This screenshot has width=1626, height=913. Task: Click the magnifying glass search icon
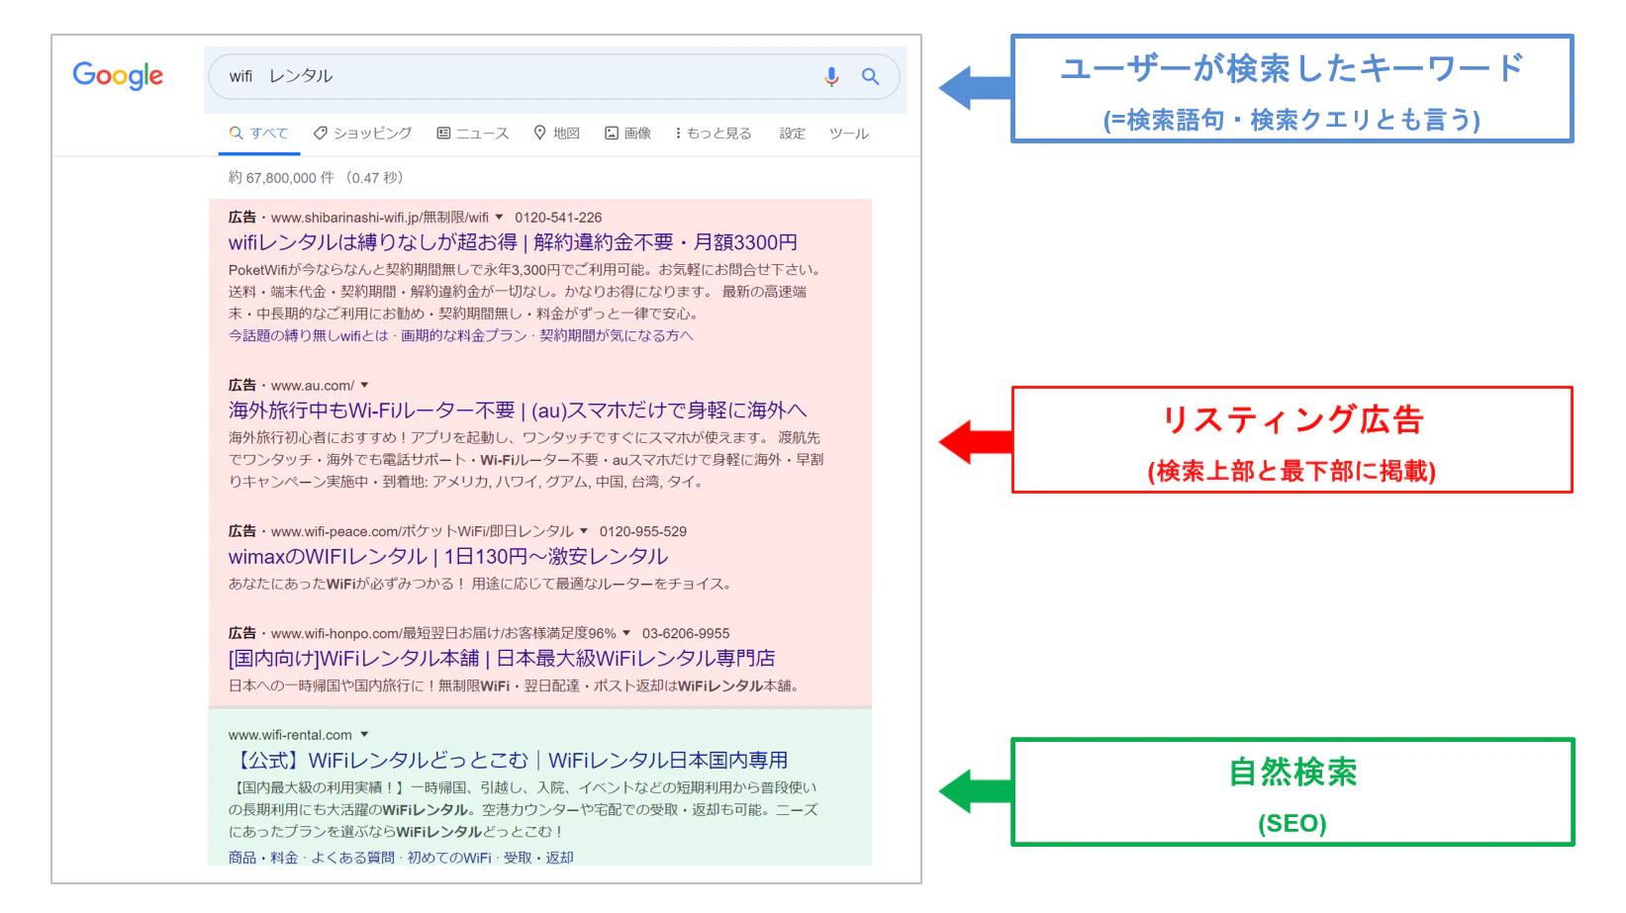click(870, 76)
